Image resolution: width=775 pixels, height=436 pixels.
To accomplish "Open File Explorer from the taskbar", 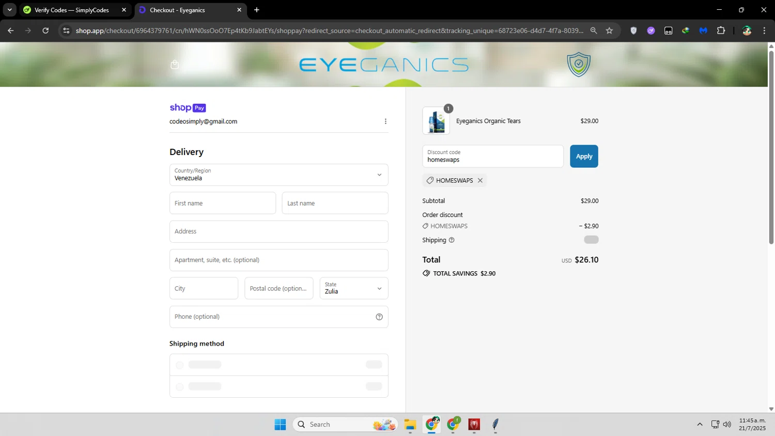I will coord(410,425).
